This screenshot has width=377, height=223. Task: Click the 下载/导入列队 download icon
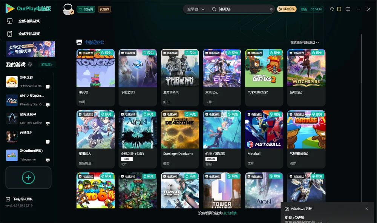pyautogui.click(x=8, y=199)
